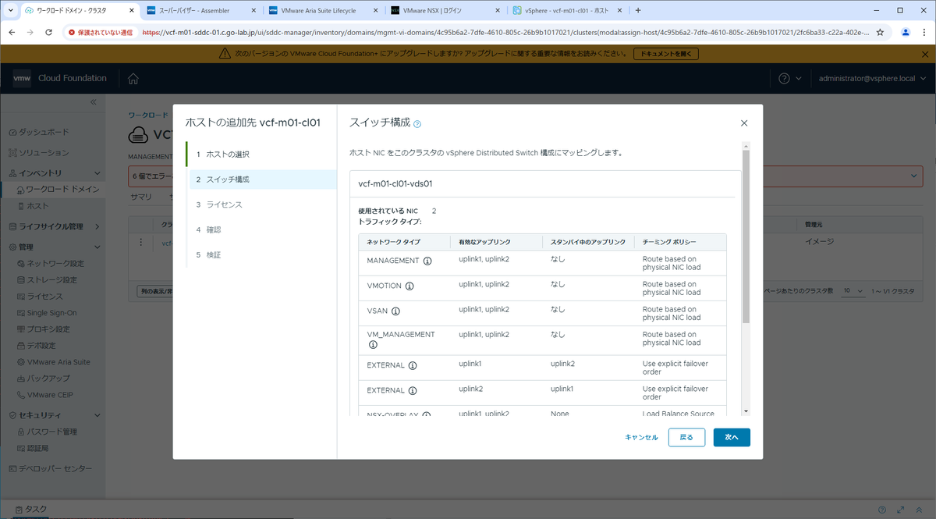Click the dialog's vertical scrollbar thumb
936x519 pixels.
click(x=746, y=236)
